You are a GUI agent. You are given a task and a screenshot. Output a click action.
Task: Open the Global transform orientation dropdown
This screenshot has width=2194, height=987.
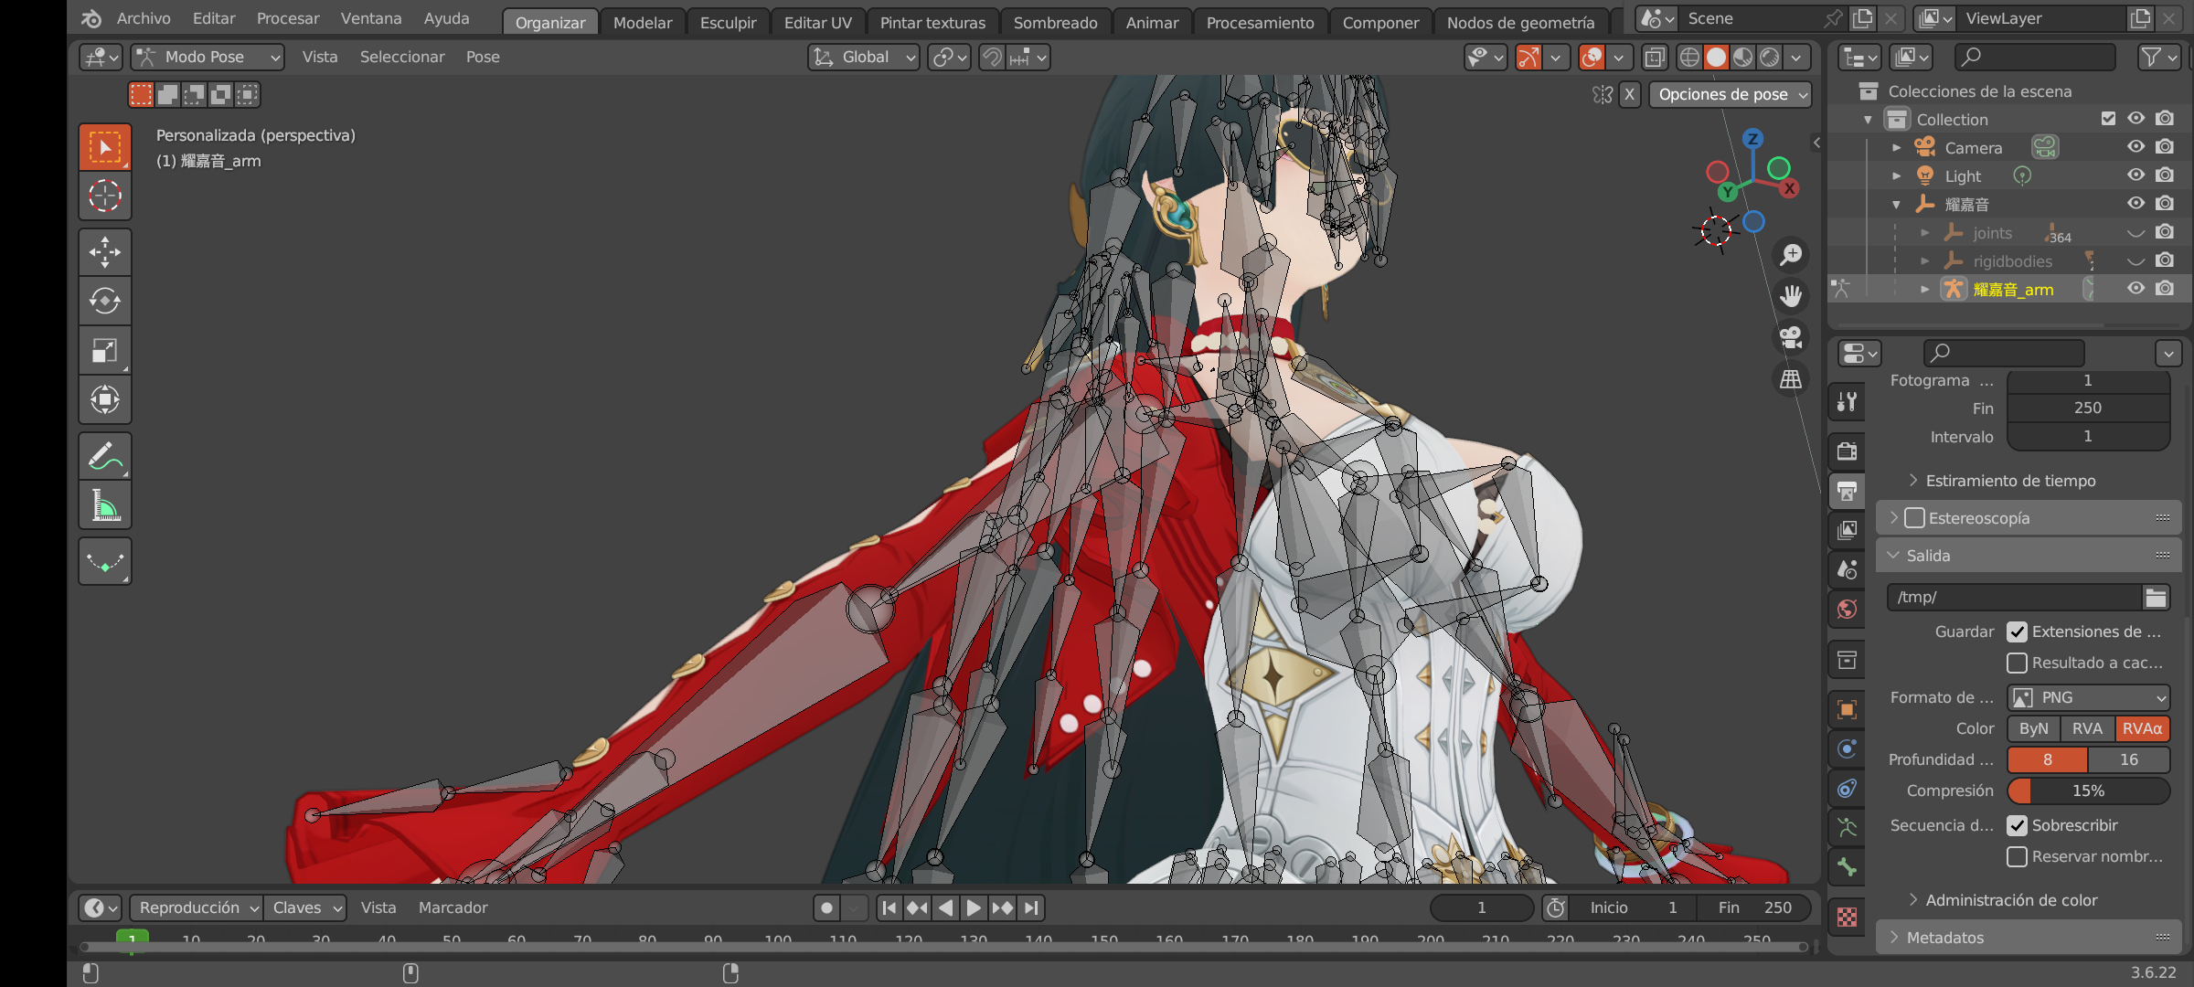point(863,57)
